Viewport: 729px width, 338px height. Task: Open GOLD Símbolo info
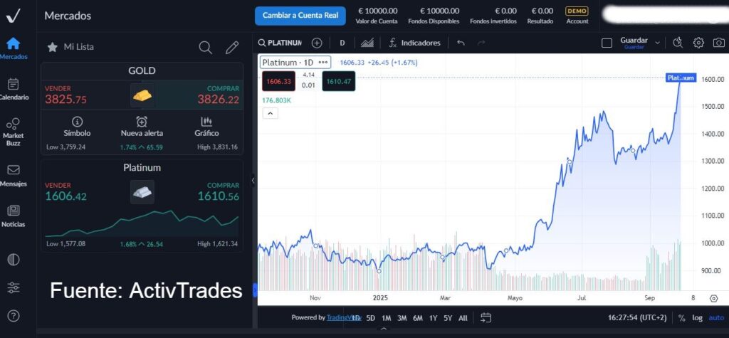click(x=77, y=127)
